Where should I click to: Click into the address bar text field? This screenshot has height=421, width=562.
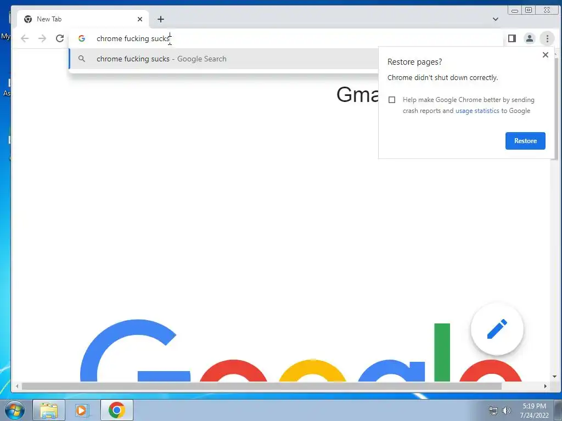(x=286, y=38)
